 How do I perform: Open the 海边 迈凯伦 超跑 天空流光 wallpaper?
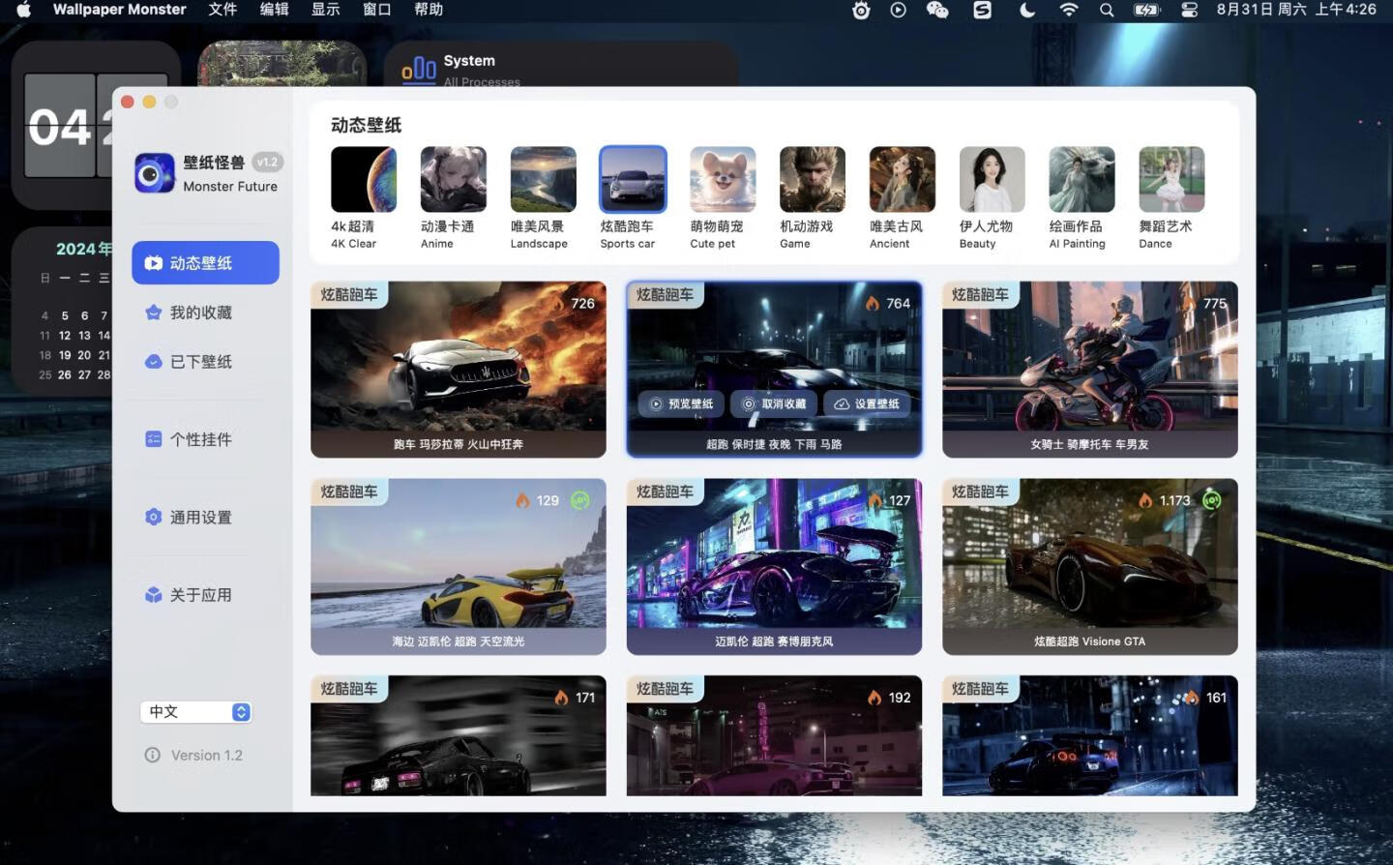459,567
